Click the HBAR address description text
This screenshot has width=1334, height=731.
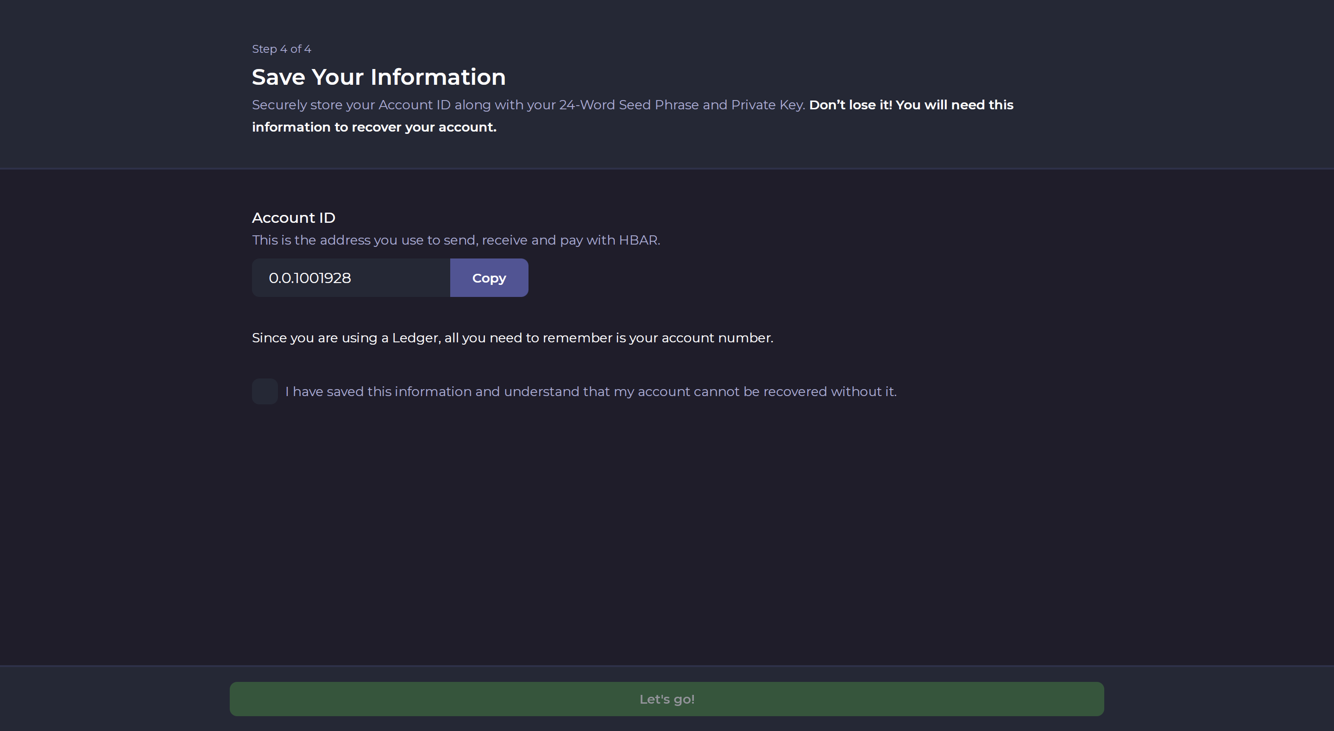(x=456, y=240)
